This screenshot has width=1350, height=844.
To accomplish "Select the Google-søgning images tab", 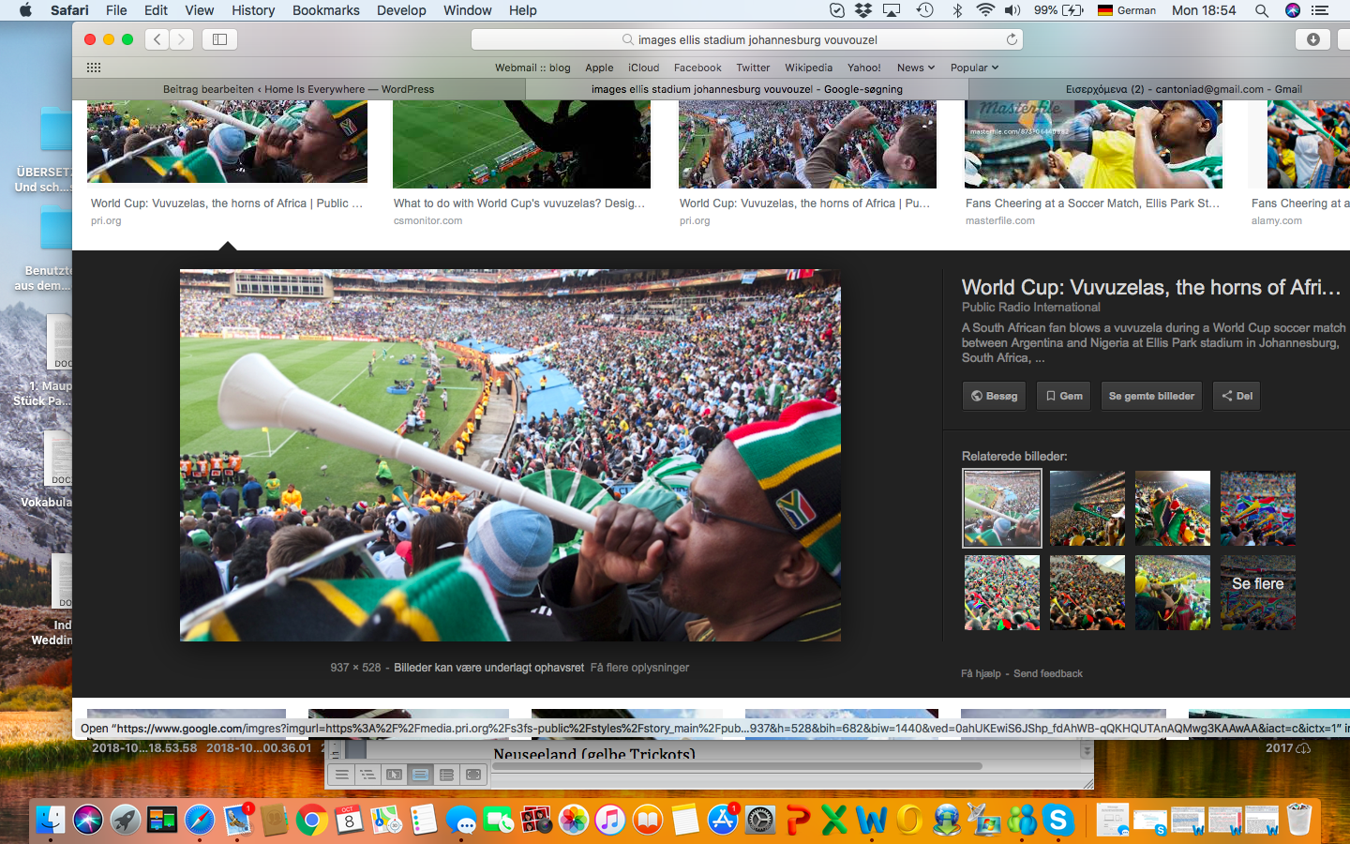I will [746, 89].
